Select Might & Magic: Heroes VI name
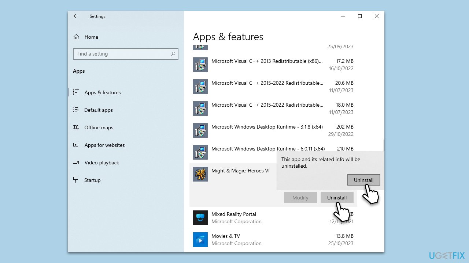Image resolution: width=469 pixels, height=263 pixels. point(240,171)
